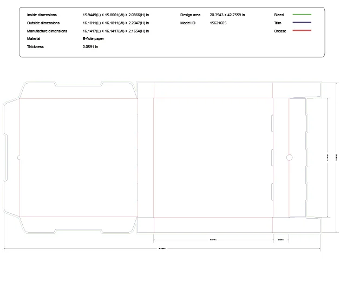The image size is (340, 284).
Task: Select the Model ID number 15621605
Action: point(218,23)
